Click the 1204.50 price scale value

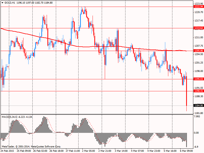point(199,54)
